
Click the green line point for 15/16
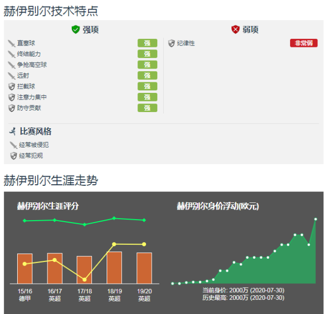pyautogui.click(x=25, y=221)
